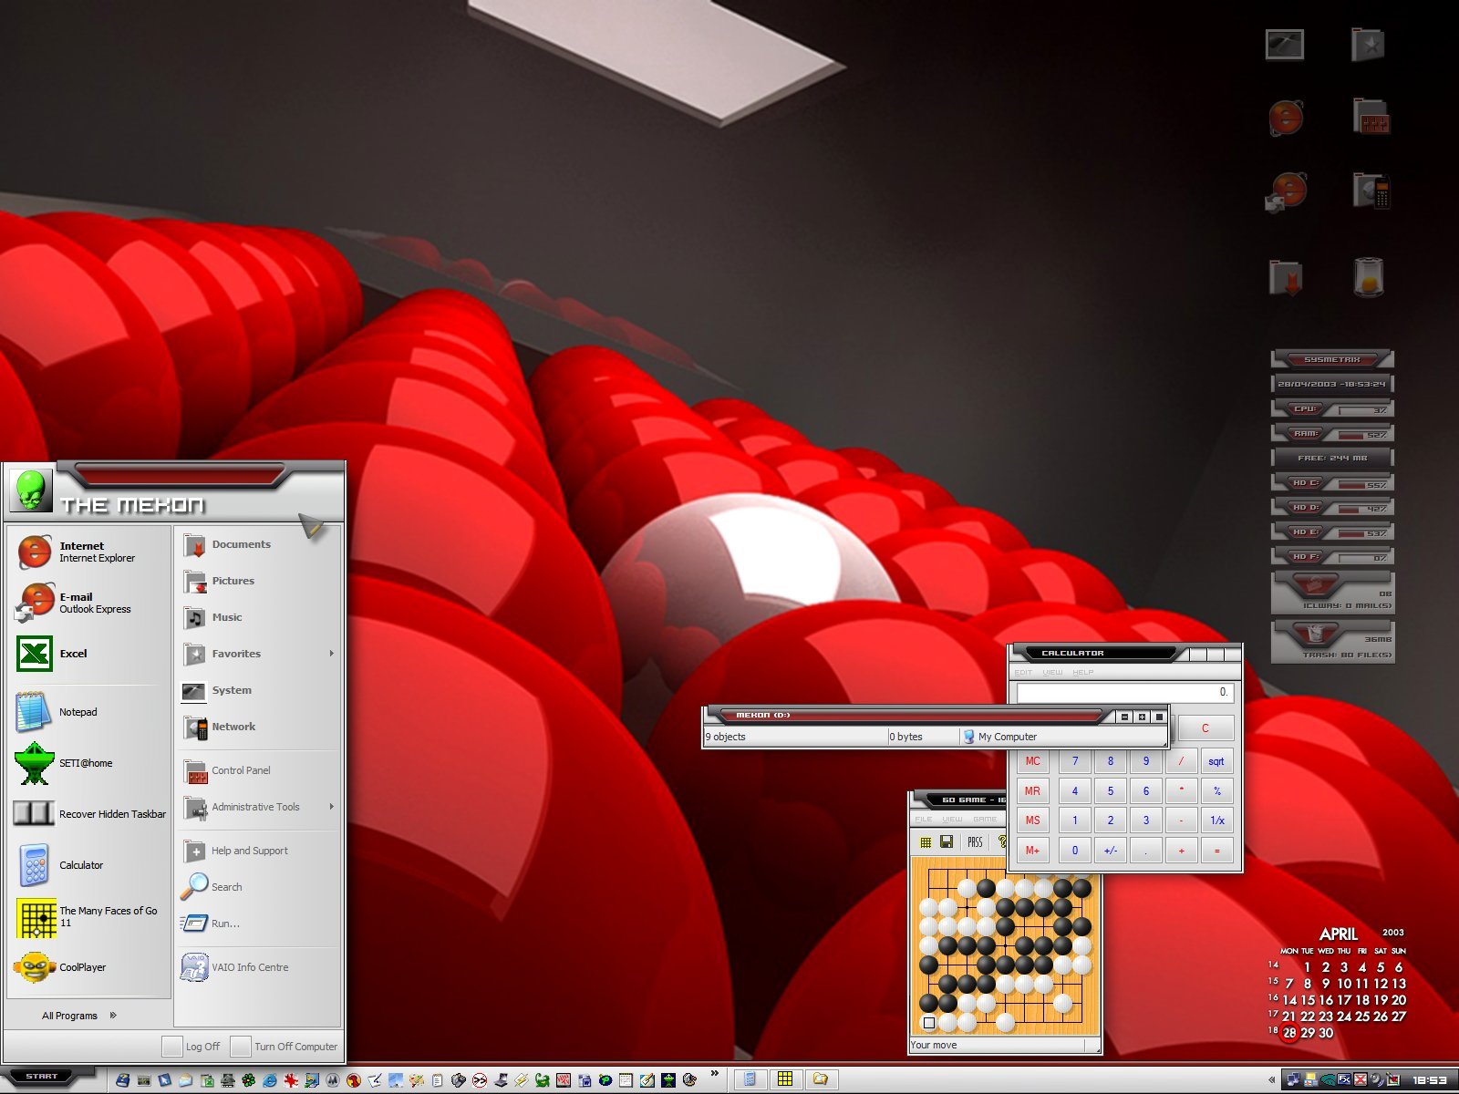Click calendar date 28 circled in red
1459x1094 pixels.
pos(1289,1033)
